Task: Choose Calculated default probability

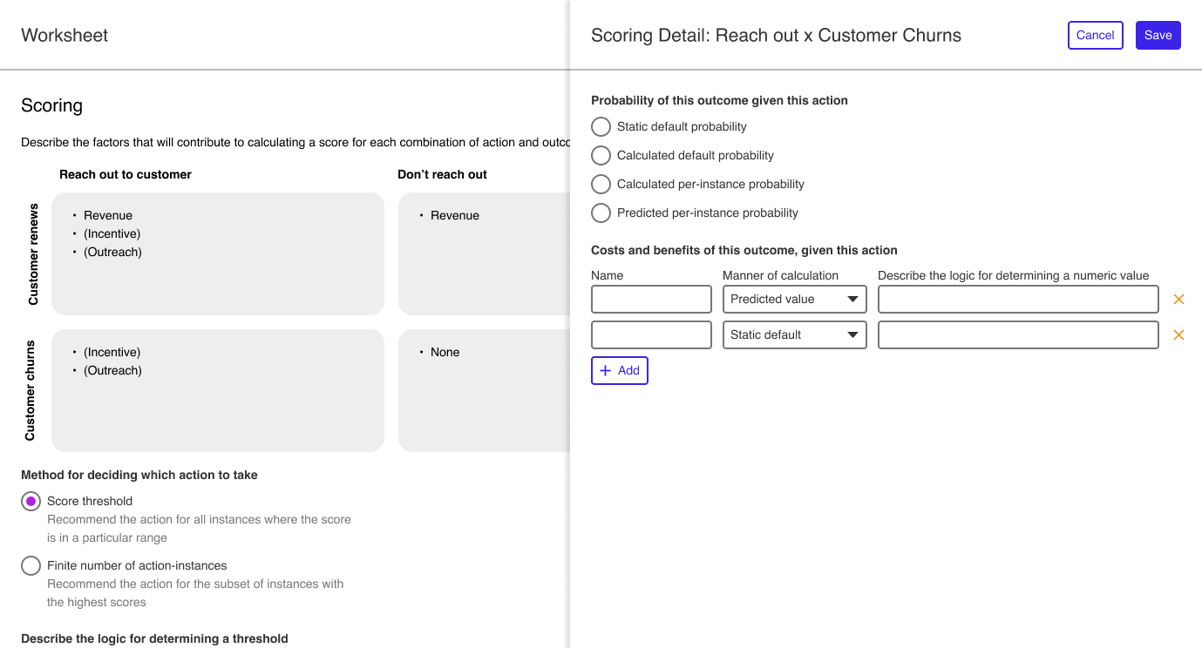Action: 601,155
